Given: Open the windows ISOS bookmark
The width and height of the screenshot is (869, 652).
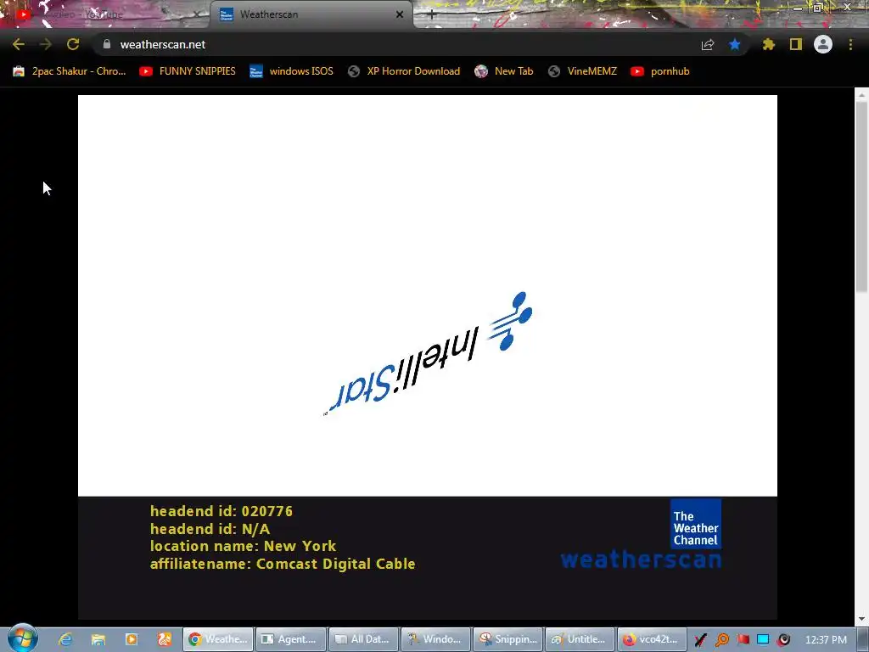Looking at the screenshot, I should click(x=292, y=71).
